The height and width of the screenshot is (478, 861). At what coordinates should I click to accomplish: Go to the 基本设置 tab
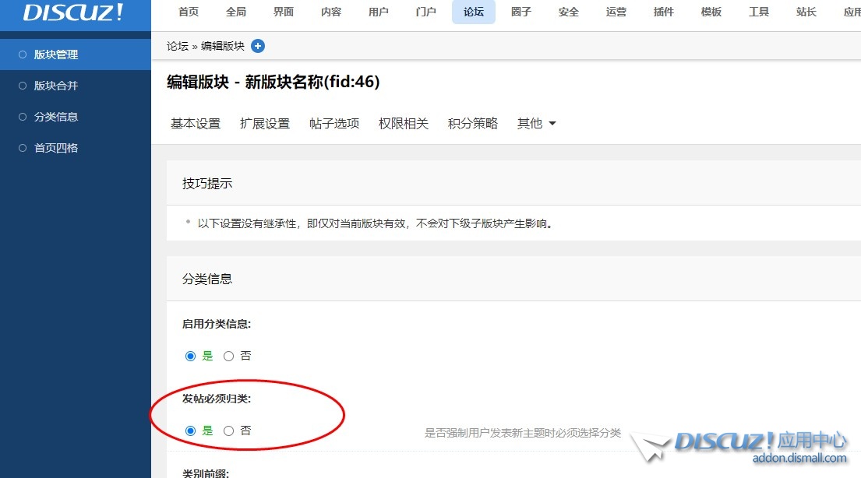pyautogui.click(x=195, y=123)
